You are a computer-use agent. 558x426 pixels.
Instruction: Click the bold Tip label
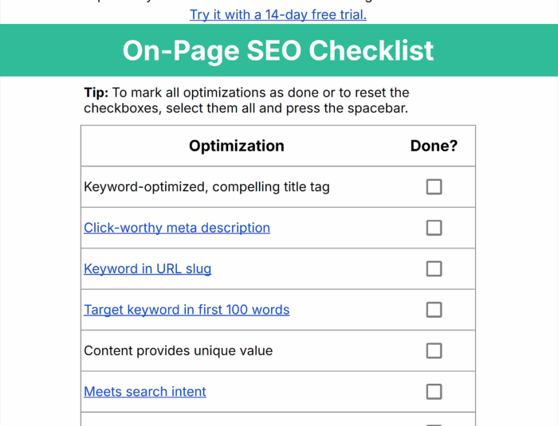(x=96, y=92)
